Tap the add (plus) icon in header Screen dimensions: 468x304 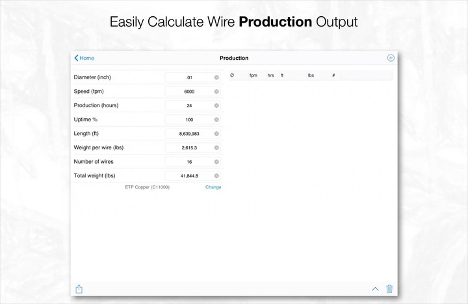(x=391, y=58)
